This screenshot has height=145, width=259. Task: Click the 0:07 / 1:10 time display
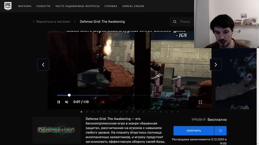click(x=81, y=102)
